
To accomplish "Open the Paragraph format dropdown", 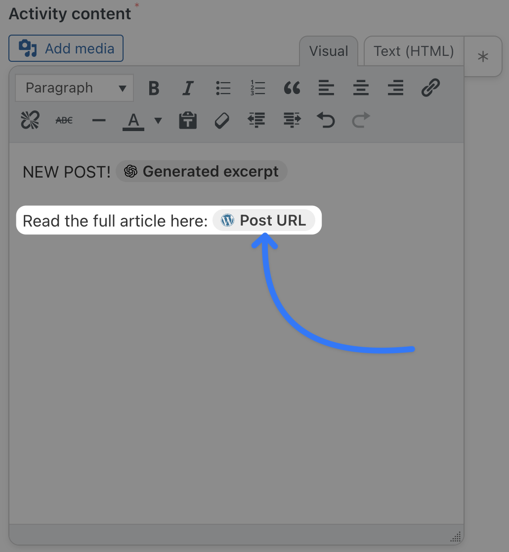I will click(x=75, y=88).
